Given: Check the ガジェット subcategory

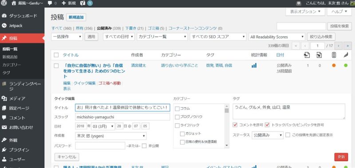Looking at the screenshot, I should (x=182, y=133).
